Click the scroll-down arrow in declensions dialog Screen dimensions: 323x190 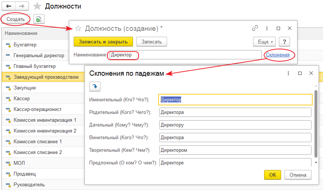tap(316, 162)
